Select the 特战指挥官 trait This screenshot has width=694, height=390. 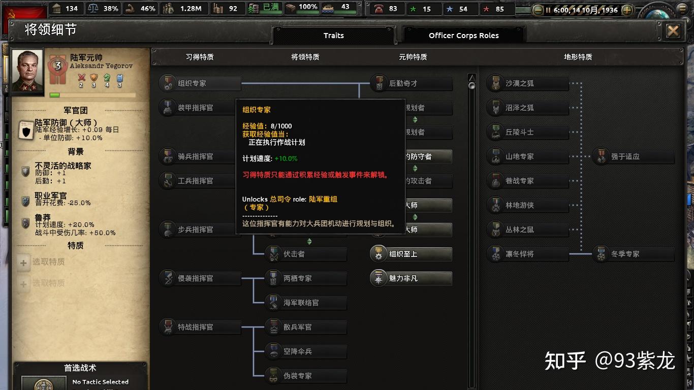coord(200,327)
